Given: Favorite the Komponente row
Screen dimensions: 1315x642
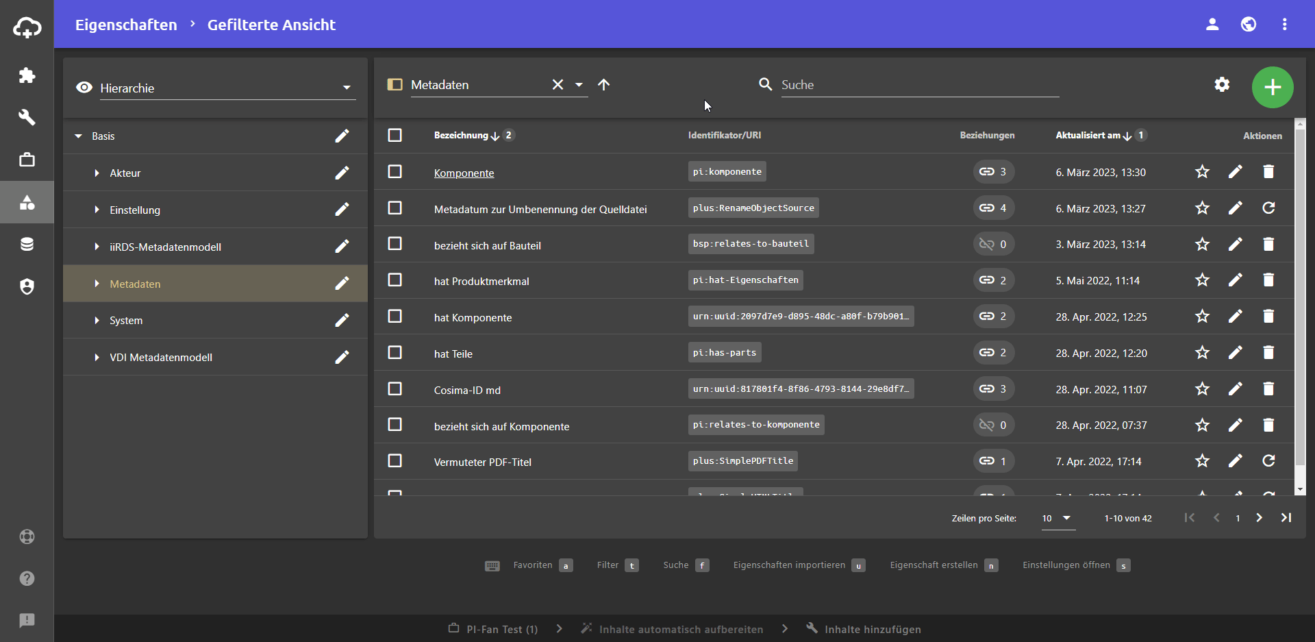Looking at the screenshot, I should (1202, 171).
